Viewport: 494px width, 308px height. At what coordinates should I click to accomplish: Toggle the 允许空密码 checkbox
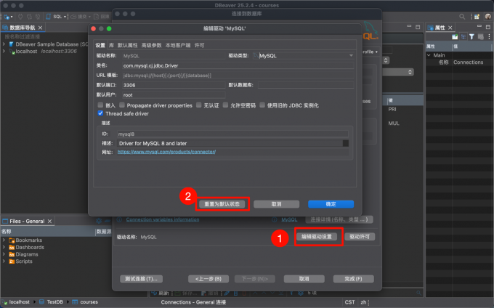click(x=226, y=105)
